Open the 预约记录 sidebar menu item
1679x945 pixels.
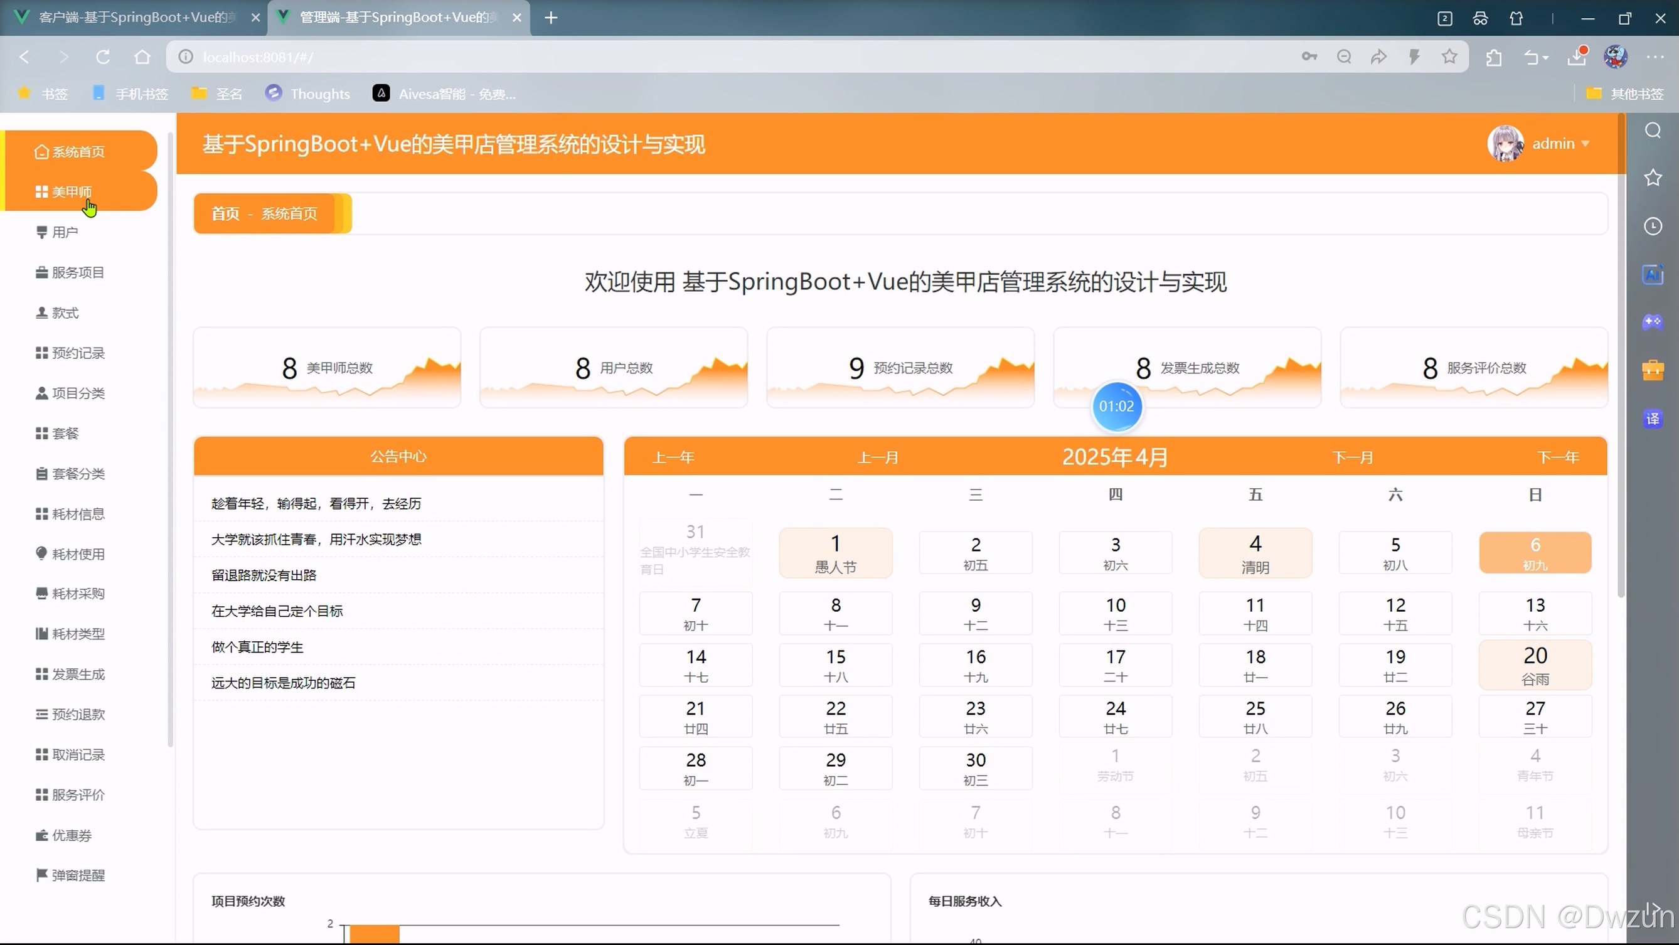pyautogui.click(x=78, y=353)
